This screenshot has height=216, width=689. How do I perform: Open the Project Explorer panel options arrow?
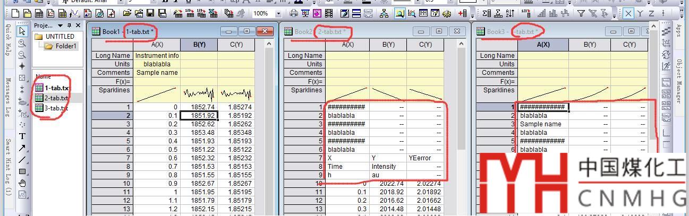(61, 25)
